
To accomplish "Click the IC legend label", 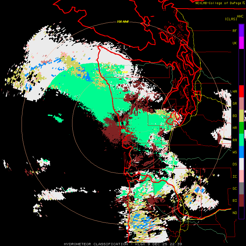I will pos(235,177).
